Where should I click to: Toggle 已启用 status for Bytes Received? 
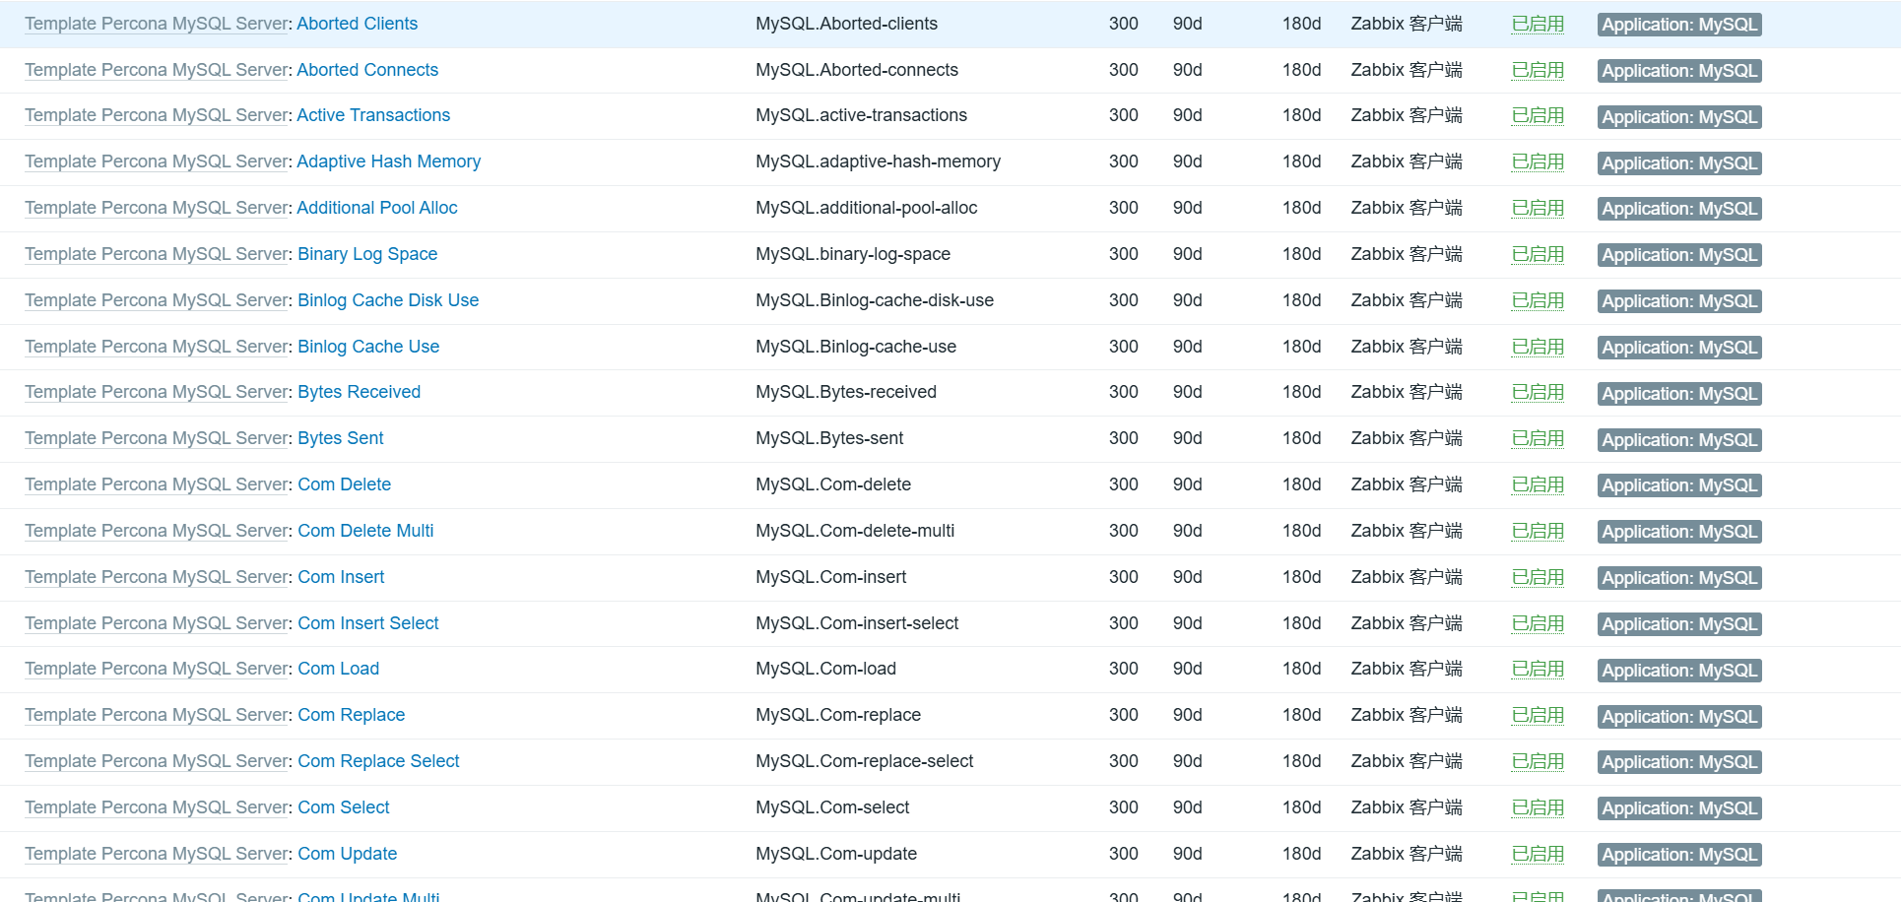(1538, 392)
